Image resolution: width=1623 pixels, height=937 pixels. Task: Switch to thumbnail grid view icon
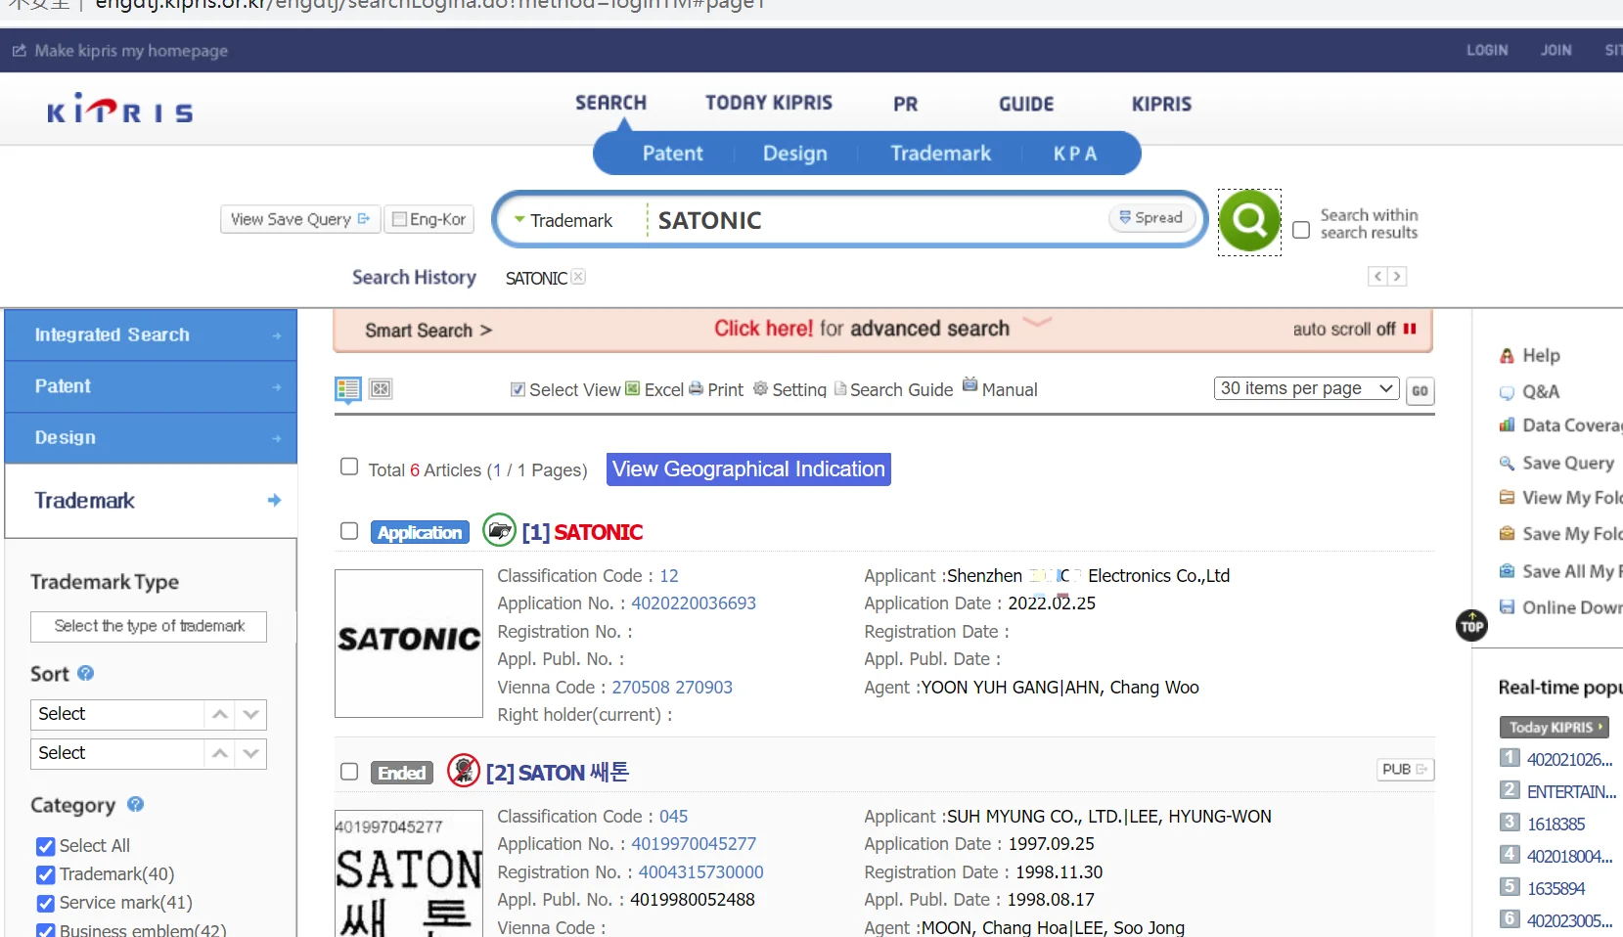tap(381, 389)
